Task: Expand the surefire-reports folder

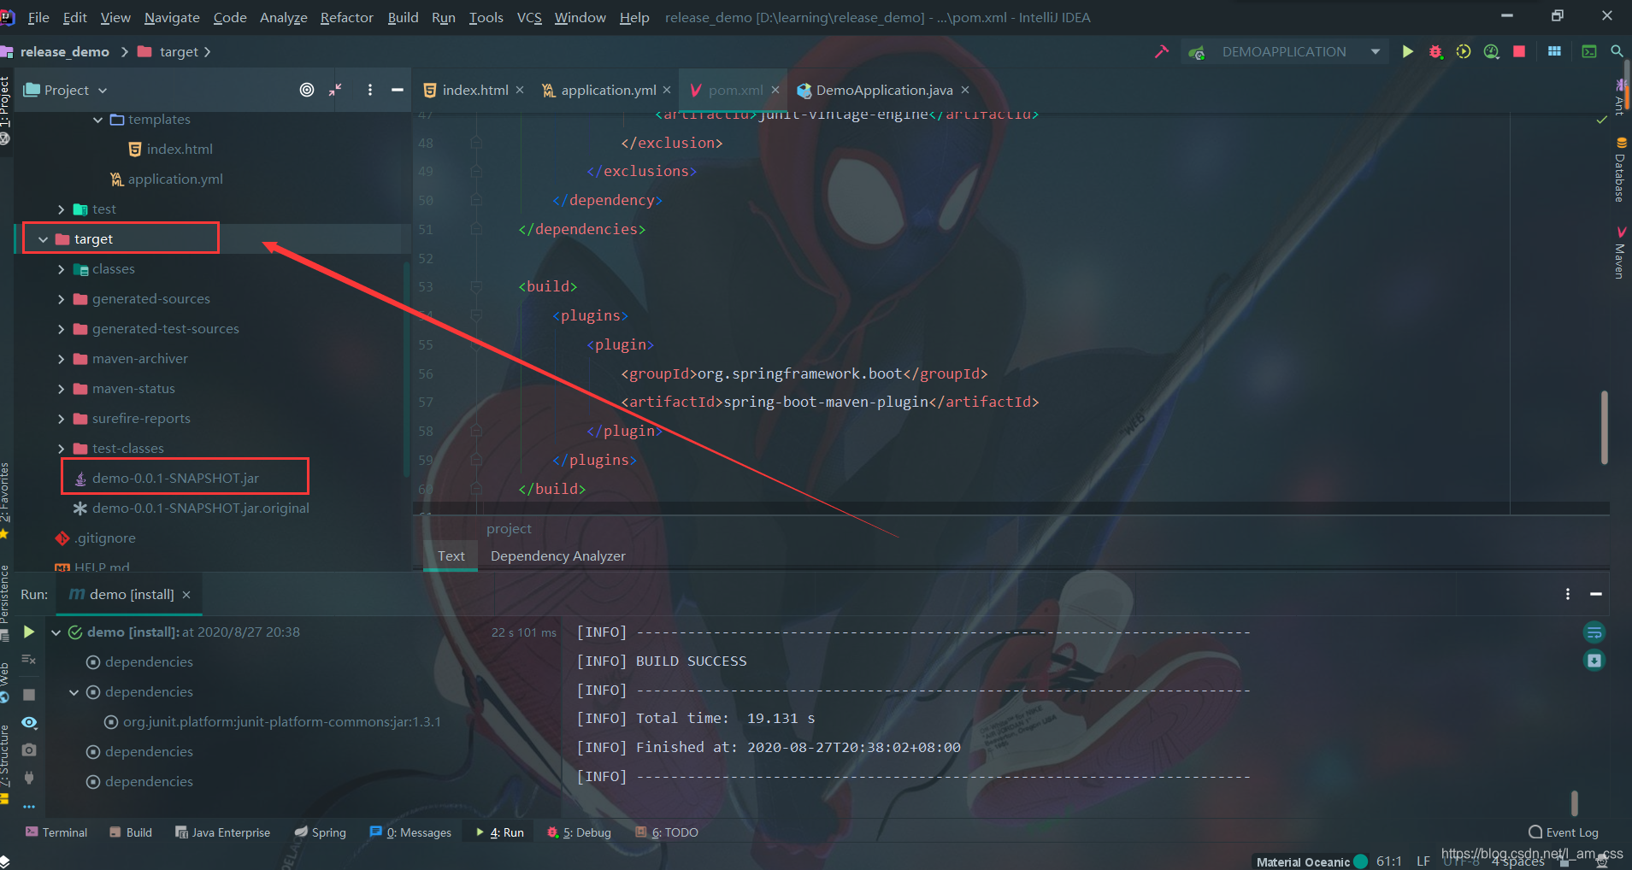Action: coord(61,419)
